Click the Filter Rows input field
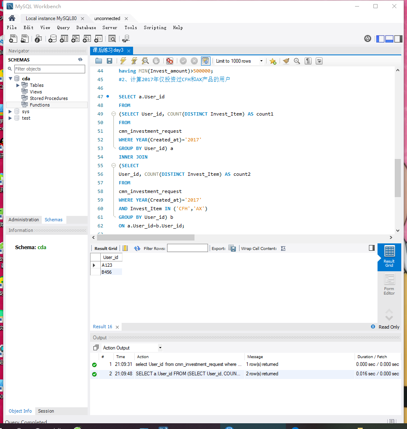 (x=187, y=248)
